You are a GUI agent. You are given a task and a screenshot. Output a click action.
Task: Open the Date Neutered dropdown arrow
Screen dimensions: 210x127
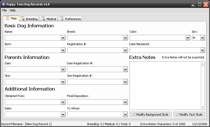203,50
